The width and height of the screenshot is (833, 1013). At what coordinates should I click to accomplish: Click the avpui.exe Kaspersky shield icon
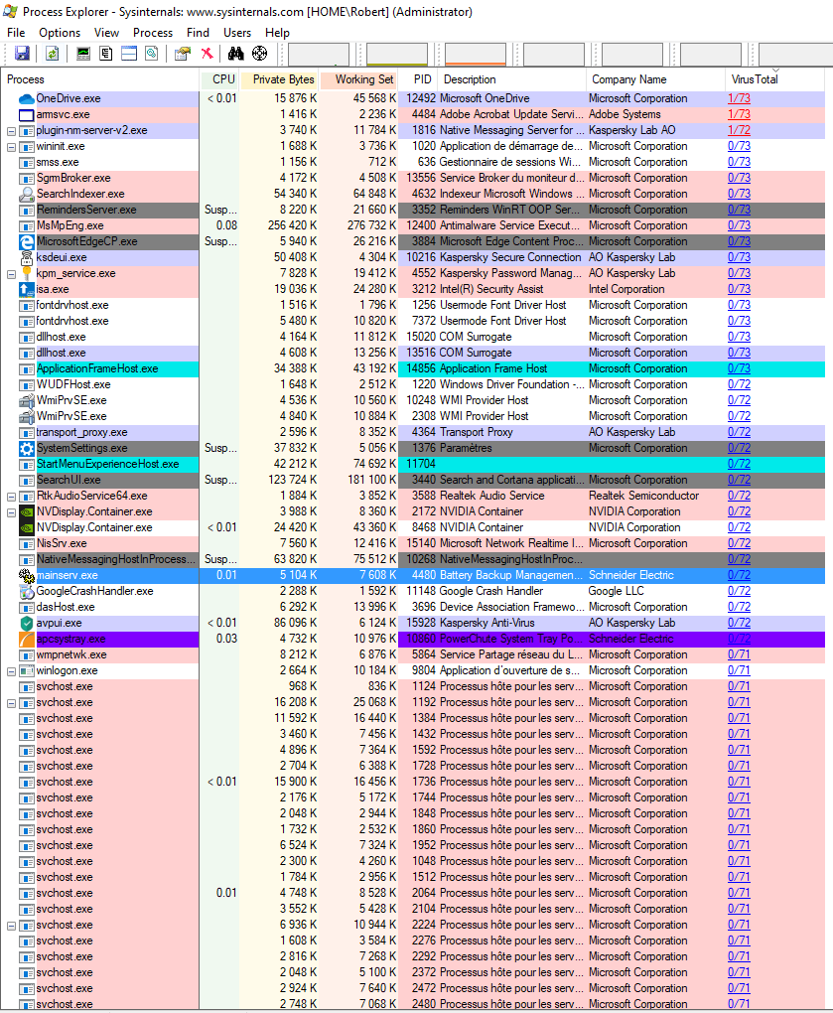click(x=27, y=623)
